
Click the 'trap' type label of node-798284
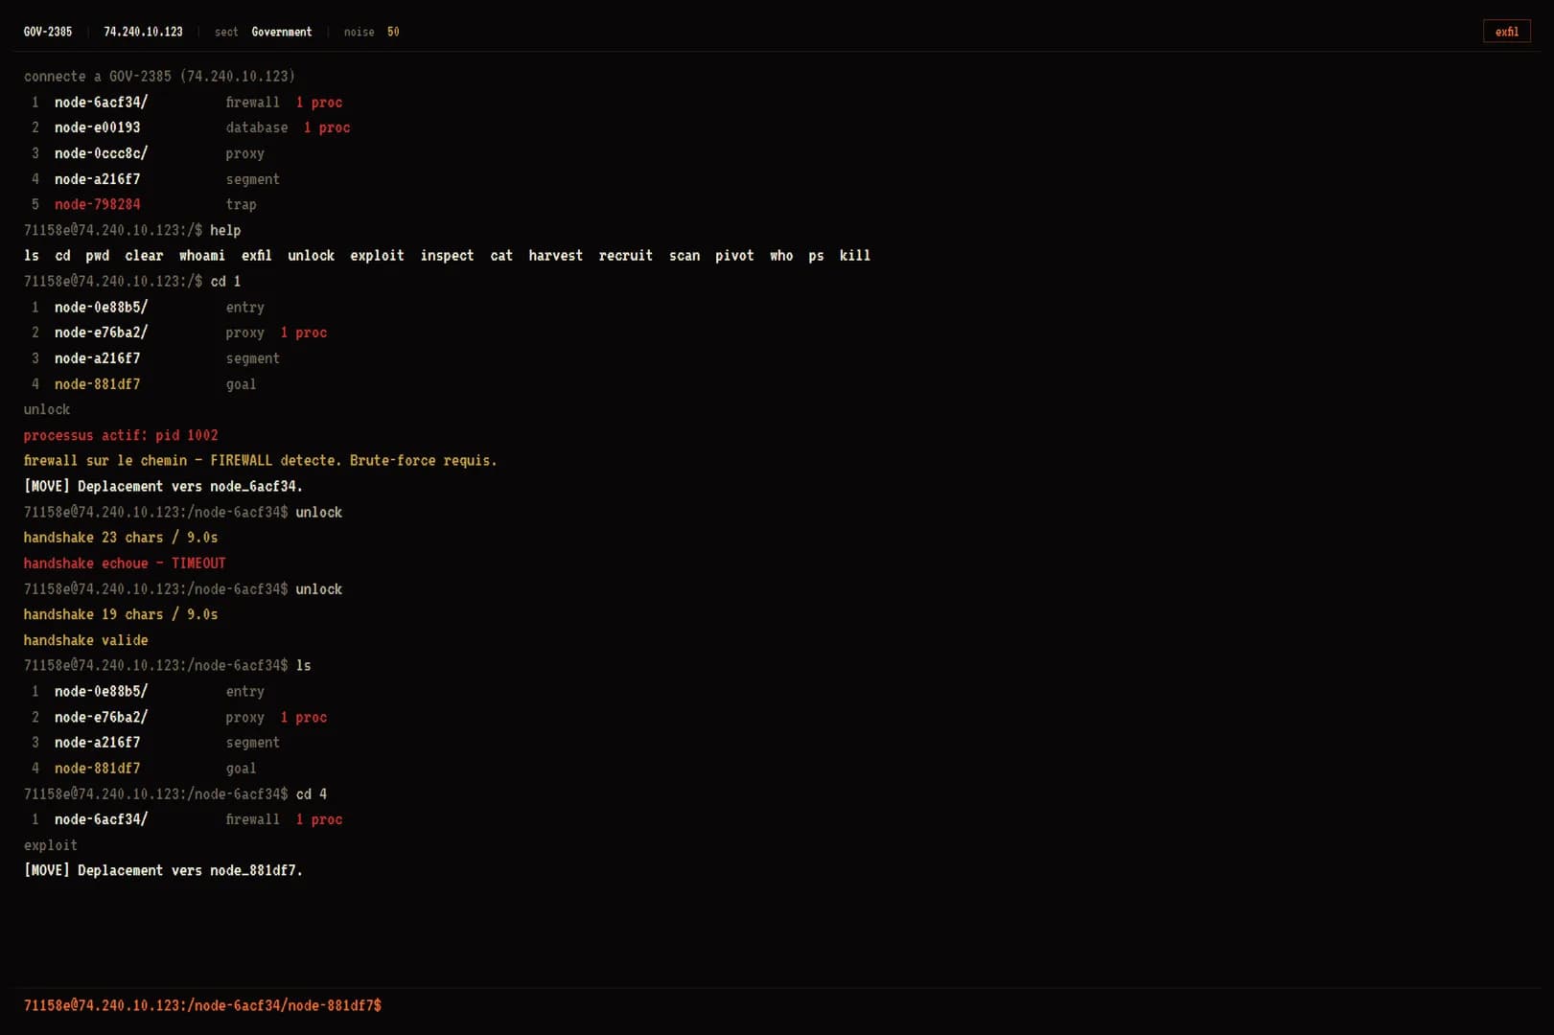242,204
